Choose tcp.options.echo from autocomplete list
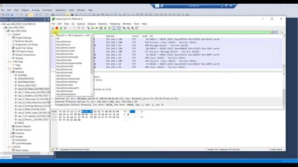The width and height of the screenshot is (298, 167). pyautogui.click(x=65, y=54)
